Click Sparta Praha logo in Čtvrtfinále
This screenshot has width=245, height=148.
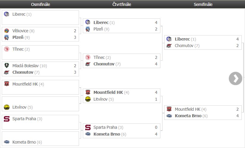(88, 128)
